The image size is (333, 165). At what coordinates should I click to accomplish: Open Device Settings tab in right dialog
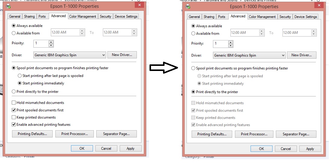click(306, 17)
